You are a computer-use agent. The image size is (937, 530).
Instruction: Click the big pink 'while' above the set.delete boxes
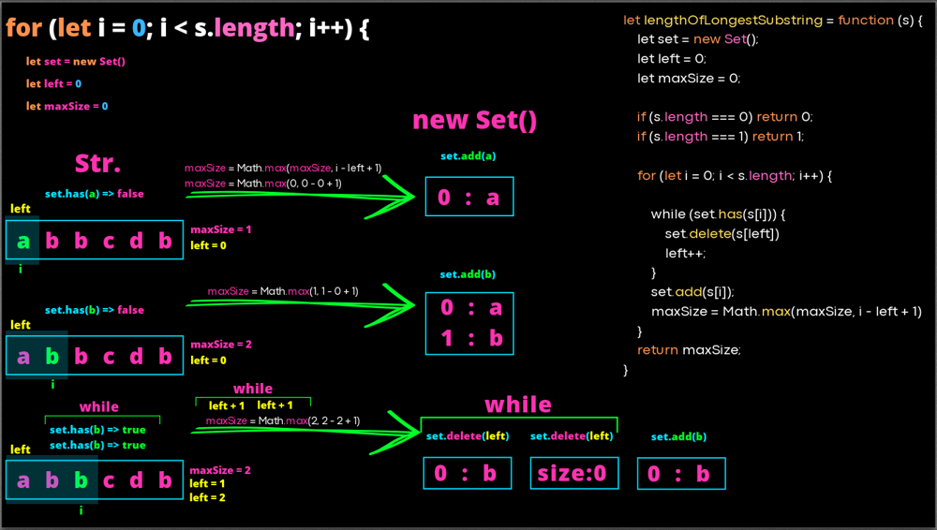pyautogui.click(x=517, y=405)
